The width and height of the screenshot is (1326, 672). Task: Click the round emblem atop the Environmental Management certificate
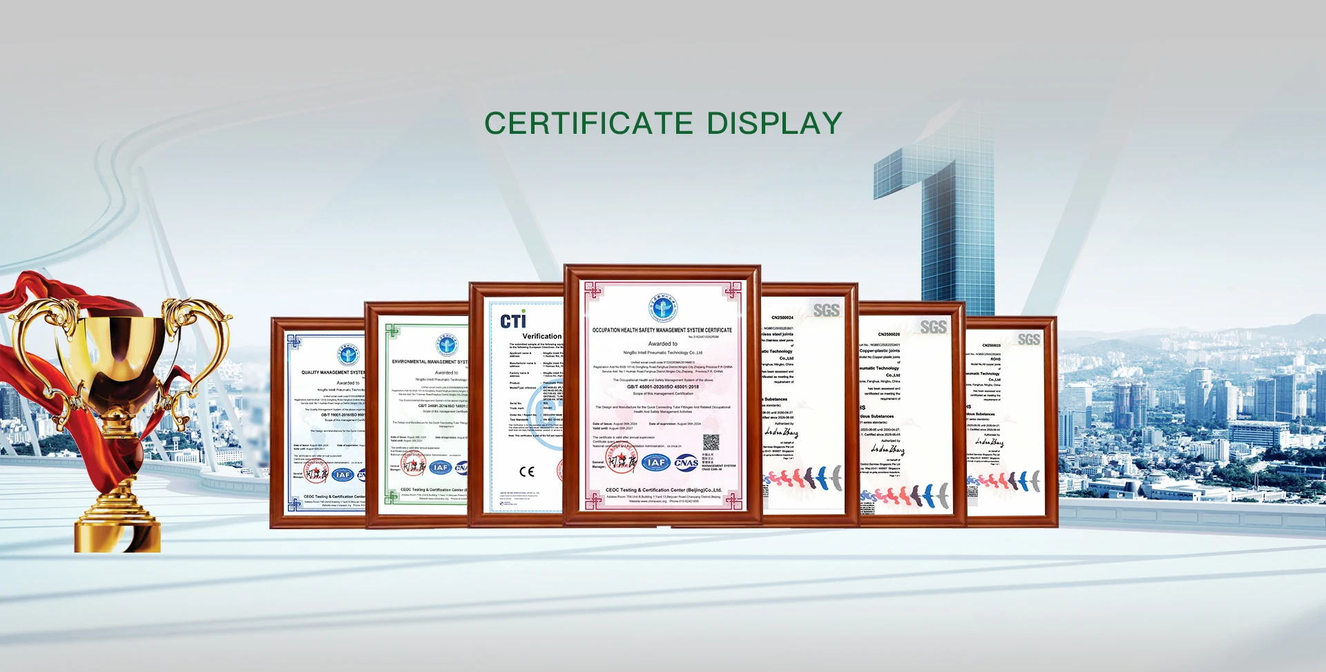447,344
